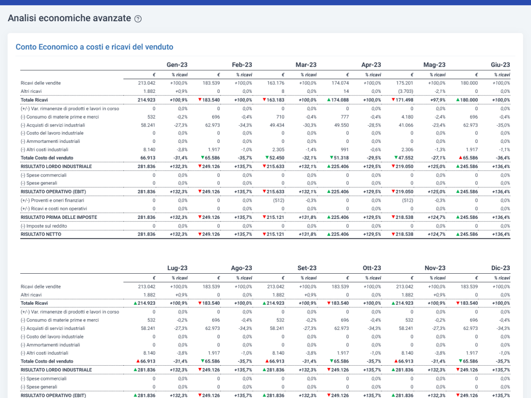Click red arrow at Mag-23 RISULTATO PRIMA DELLE IMPOSTE

pos(393,218)
